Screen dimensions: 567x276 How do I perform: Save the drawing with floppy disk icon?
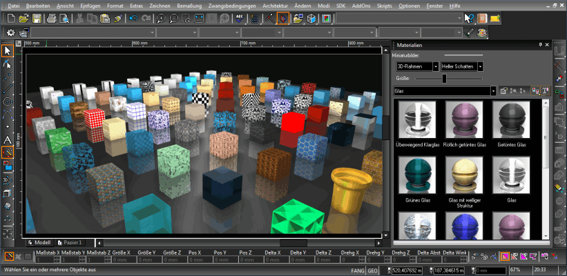37,18
